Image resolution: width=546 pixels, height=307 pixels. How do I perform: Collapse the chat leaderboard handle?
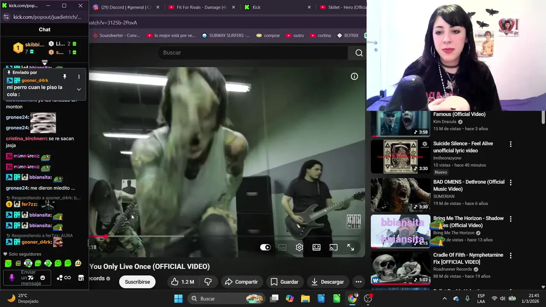[44, 63]
